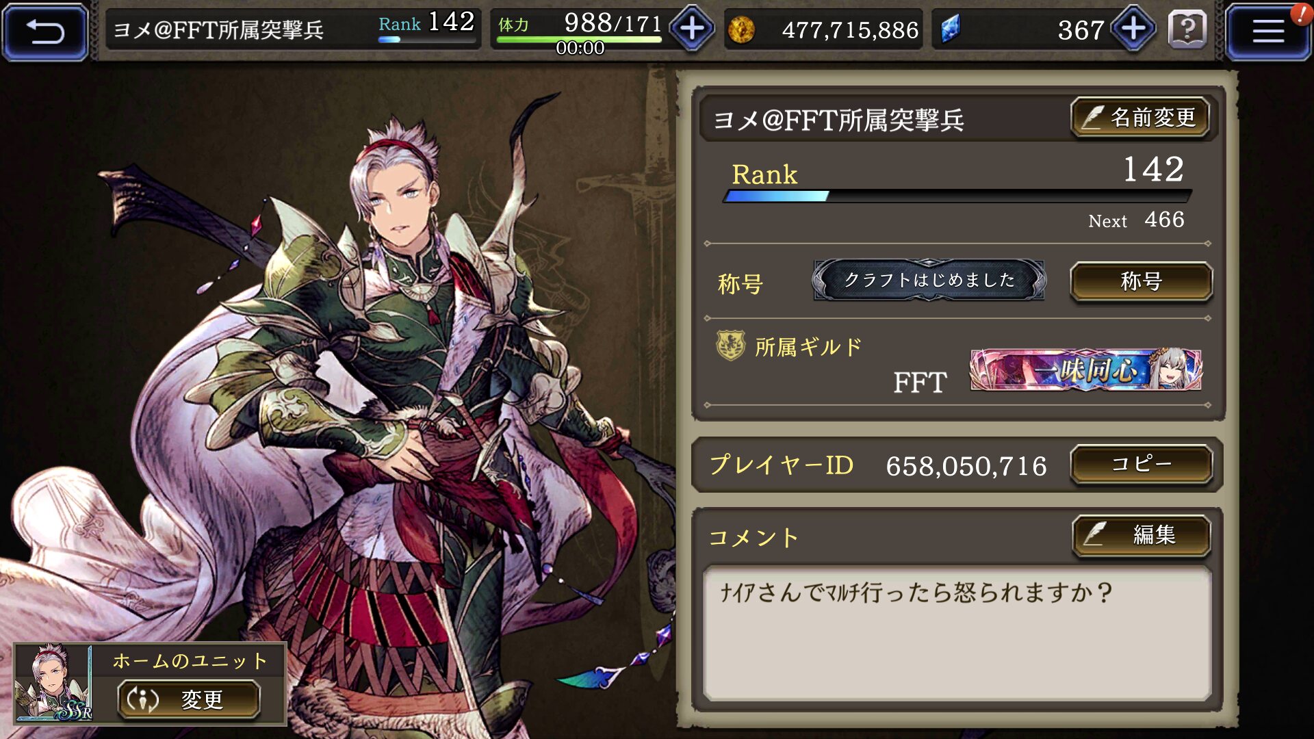Tap the guild crest emblem icon
The width and height of the screenshot is (1314, 739).
pos(730,345)
